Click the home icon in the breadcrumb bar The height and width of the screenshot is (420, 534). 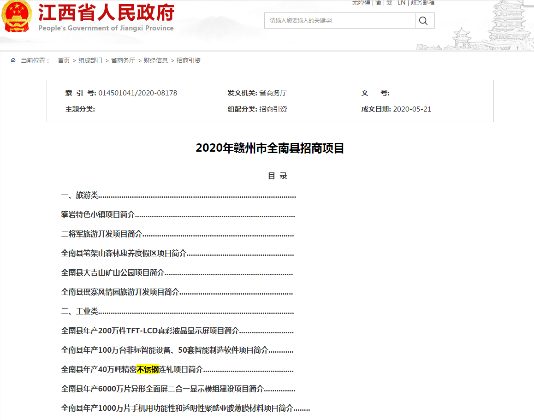[12, 60]
